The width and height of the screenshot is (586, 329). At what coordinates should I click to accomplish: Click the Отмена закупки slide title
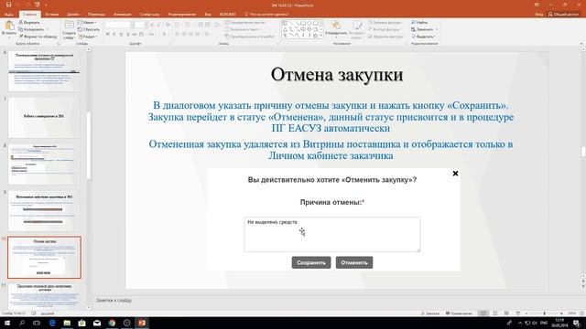point(337,74)
